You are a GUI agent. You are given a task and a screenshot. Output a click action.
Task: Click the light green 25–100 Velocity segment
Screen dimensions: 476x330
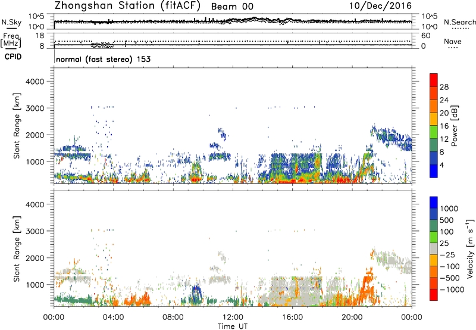click(x=434, y=237)
